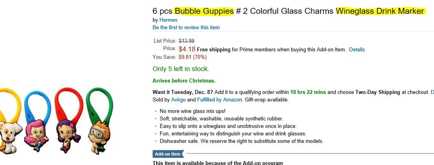434x165 pixels.
Task: Open the Avirgo seller link
Action: click(178, 100)
